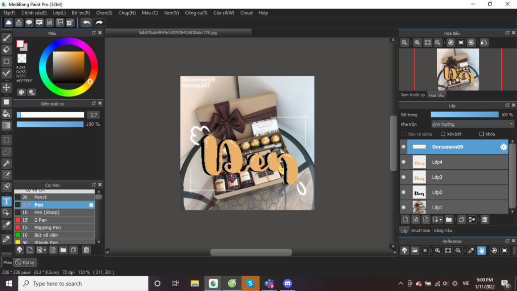The image size is (517, 291).
Task: Open Skype from the taskbar
Action: click(250, 283)
